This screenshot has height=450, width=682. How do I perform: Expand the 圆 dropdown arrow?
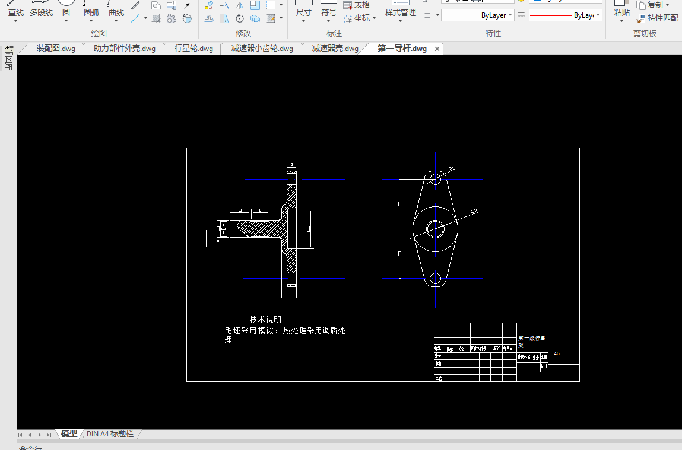66,20
